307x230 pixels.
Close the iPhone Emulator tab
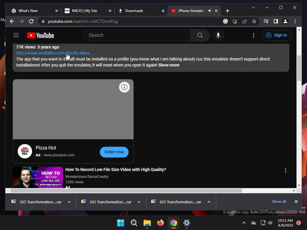click(216, 11)
